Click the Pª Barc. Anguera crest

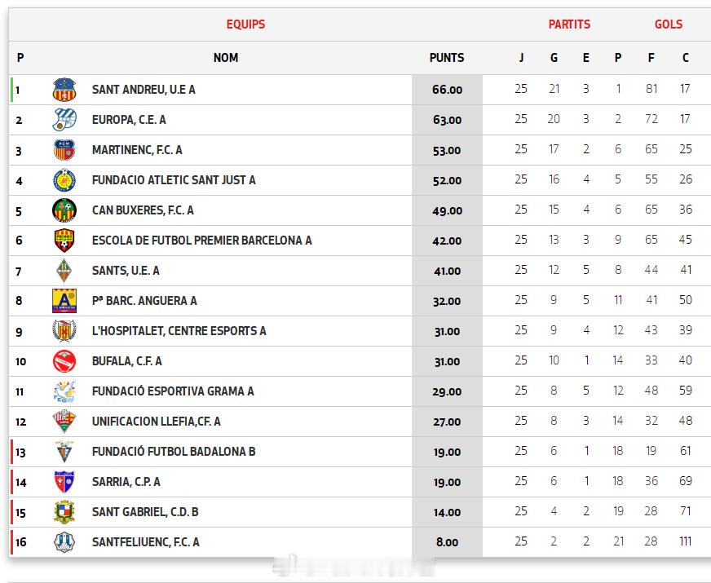click(x=64, y=301)
